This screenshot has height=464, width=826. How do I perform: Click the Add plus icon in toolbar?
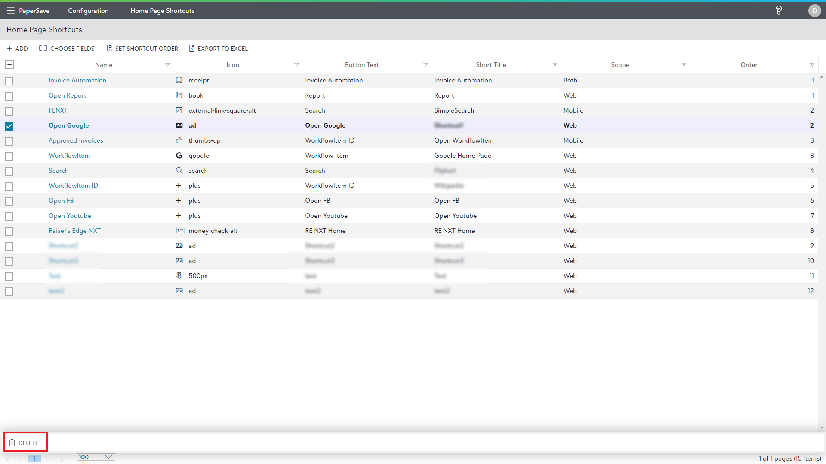coord(9,48)
